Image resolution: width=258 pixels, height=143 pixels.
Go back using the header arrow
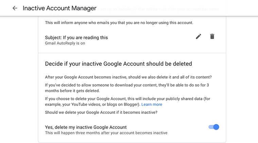15,8
